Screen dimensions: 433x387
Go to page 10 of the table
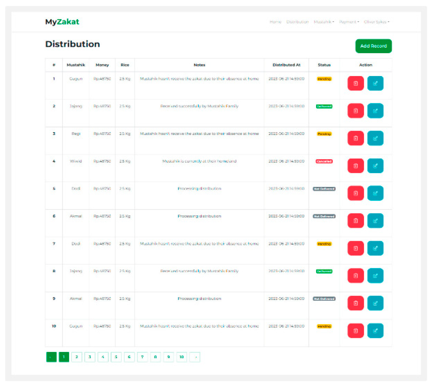pos(182,357)
